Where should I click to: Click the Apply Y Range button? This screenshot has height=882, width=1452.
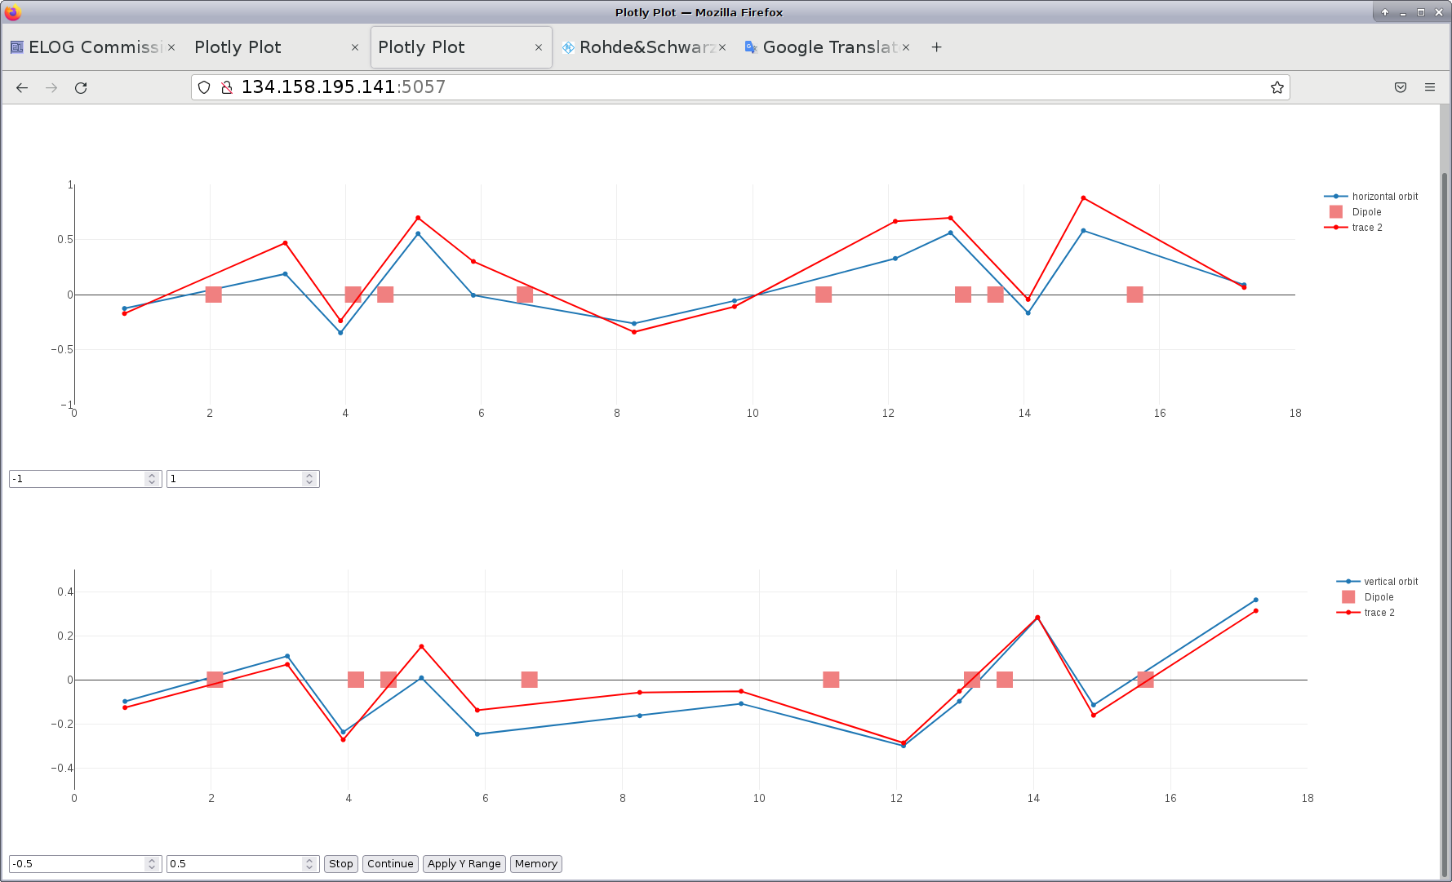tap(464, 864)
